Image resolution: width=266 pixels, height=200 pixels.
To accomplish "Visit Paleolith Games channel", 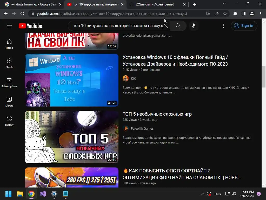I will (142, 129).
